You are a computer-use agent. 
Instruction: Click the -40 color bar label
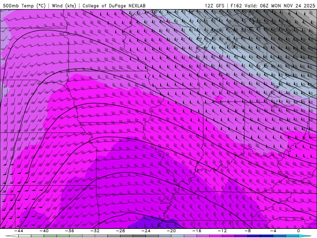pyautogui.click(x=44, y=231)
